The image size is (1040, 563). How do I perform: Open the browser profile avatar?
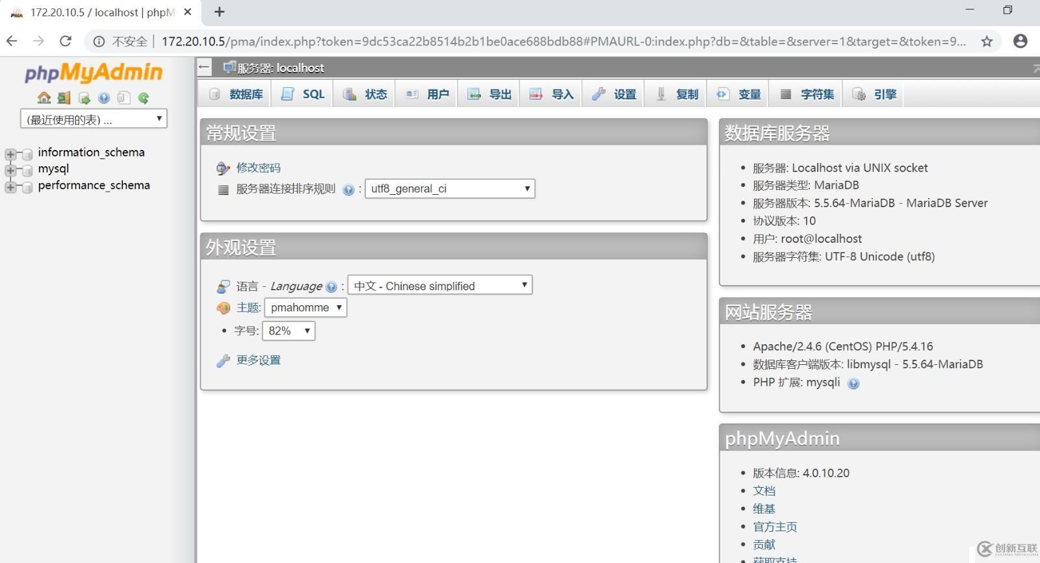[1020, 41]
